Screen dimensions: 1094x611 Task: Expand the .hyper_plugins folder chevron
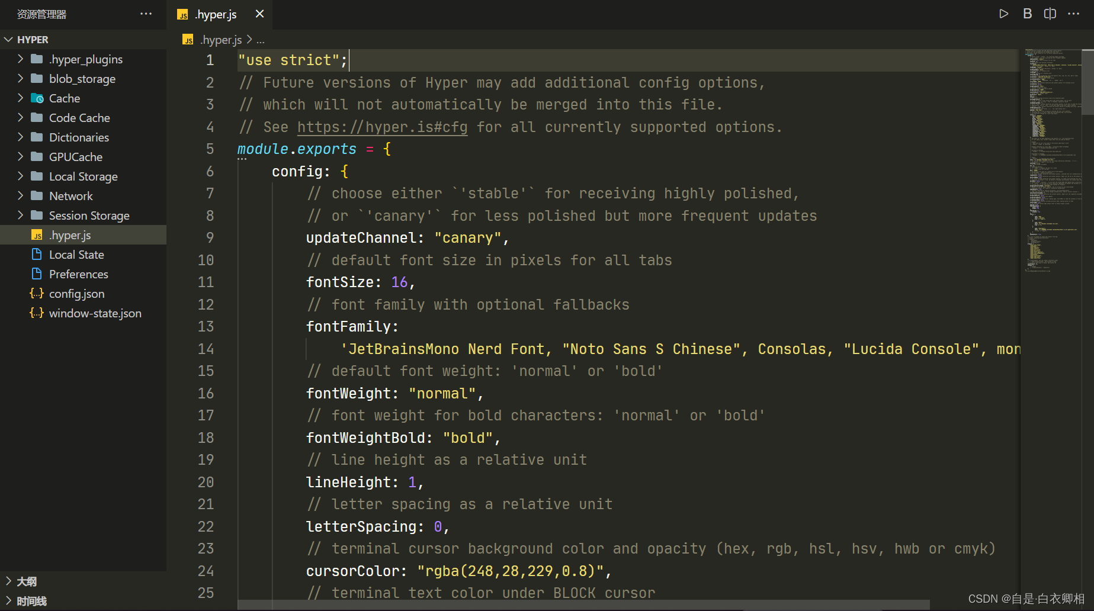click(x=21, y=59)
